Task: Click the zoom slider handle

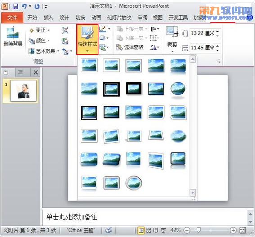Action: coord(199,230)
